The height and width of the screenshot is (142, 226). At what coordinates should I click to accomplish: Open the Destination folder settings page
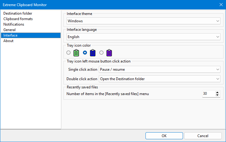[x=31, y=13]
